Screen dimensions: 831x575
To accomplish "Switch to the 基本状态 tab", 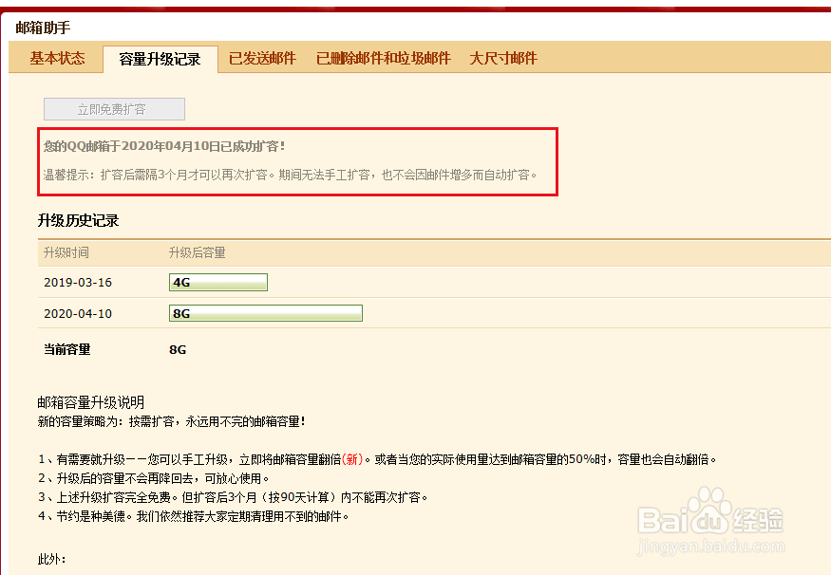I will (55, 58).
